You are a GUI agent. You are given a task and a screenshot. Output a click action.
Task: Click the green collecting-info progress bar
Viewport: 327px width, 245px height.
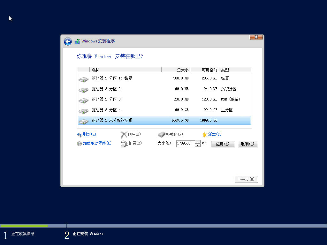click(x=24, y=226)
